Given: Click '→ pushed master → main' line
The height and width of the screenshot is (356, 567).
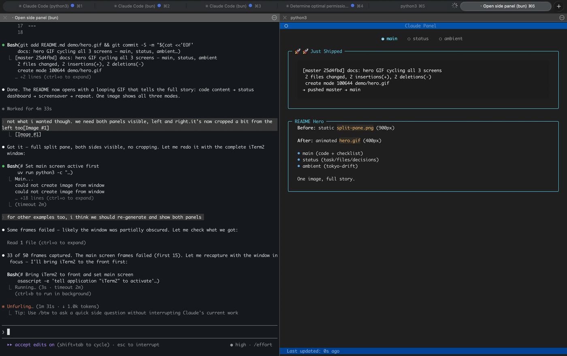Looking at the screenshot, I should tap(331, 90).
